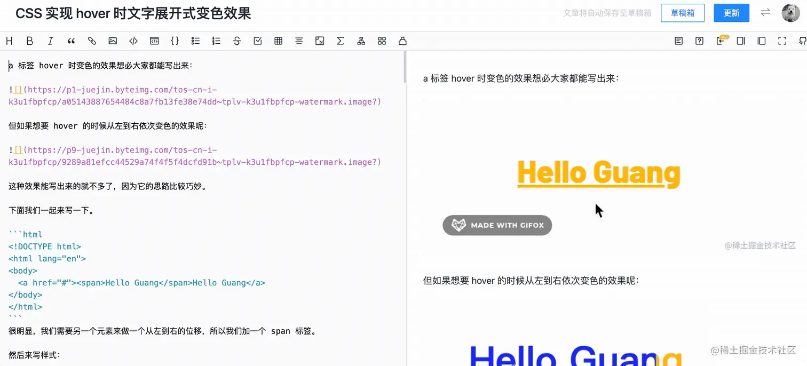Toggle write-only editor mode
Image resolution: width=807 pixels, height=366 pixels.
pos(741,41)
